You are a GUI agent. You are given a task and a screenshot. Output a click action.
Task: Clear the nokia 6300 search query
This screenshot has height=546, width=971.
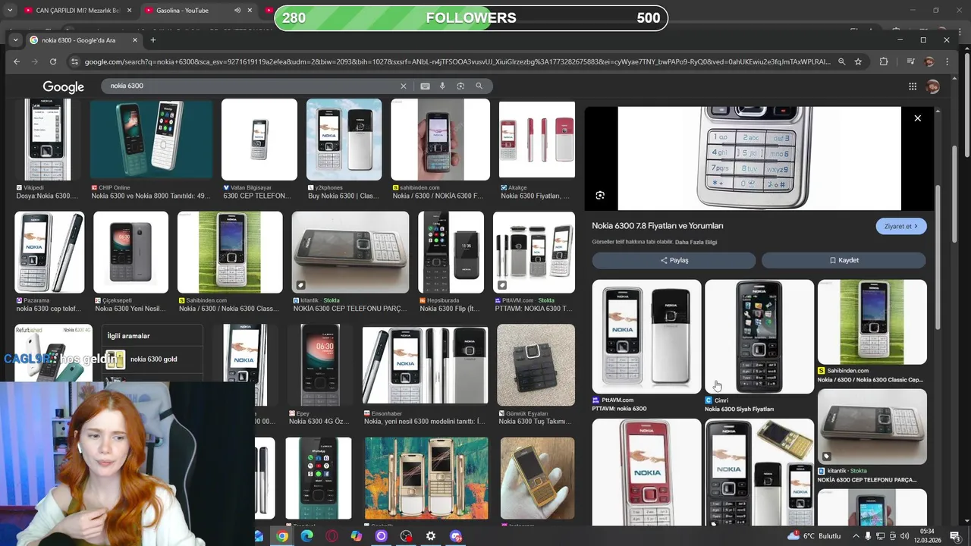click(404, 86)
